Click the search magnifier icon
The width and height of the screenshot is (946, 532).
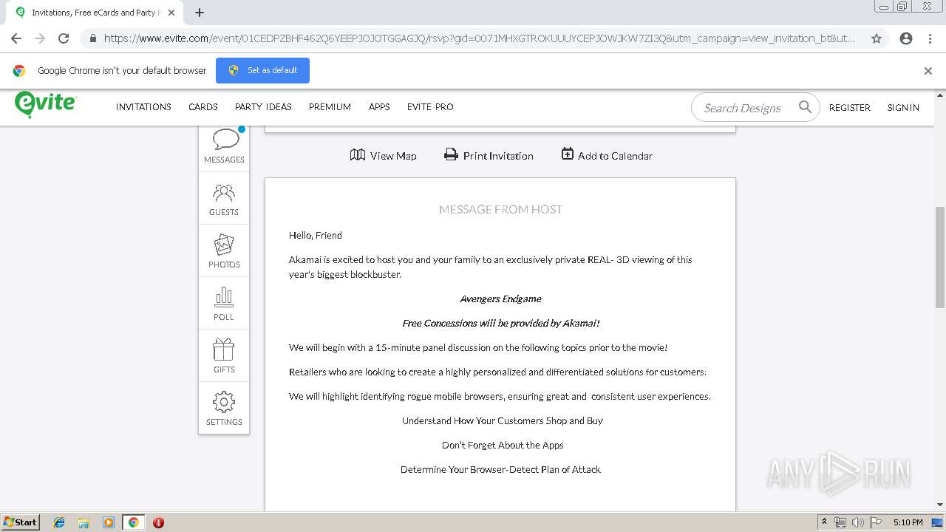click(805, 107)
